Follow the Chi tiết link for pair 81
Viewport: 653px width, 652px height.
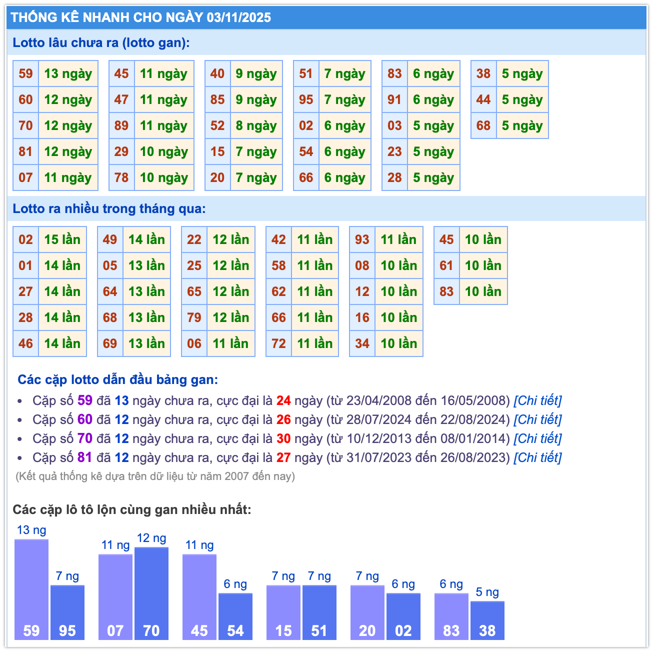pyautogui.click(x=537, y=457)
